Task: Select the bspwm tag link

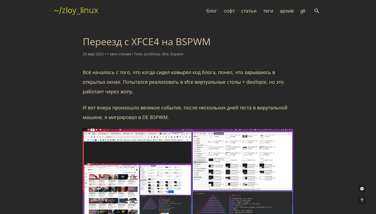Action: (x=177, y=54)
